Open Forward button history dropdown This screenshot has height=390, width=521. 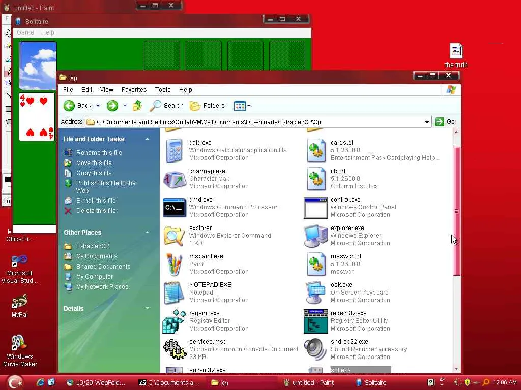125,106
